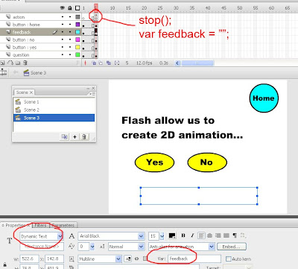Click the Center Frame icon in timeline

click(x=85, y=63)
